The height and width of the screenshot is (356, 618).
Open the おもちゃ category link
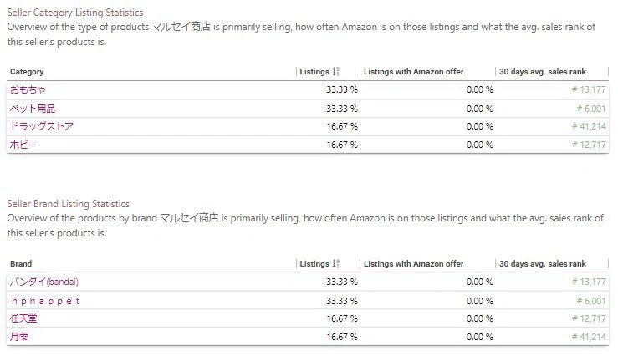[28, 89]
